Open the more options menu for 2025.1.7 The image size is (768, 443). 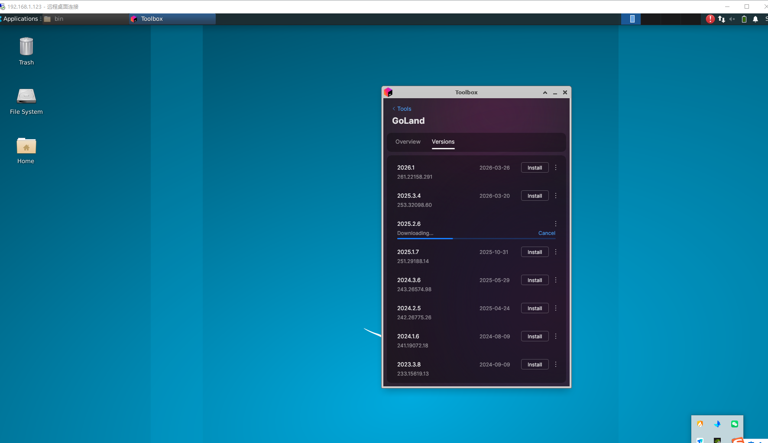[x=556, y=252]
